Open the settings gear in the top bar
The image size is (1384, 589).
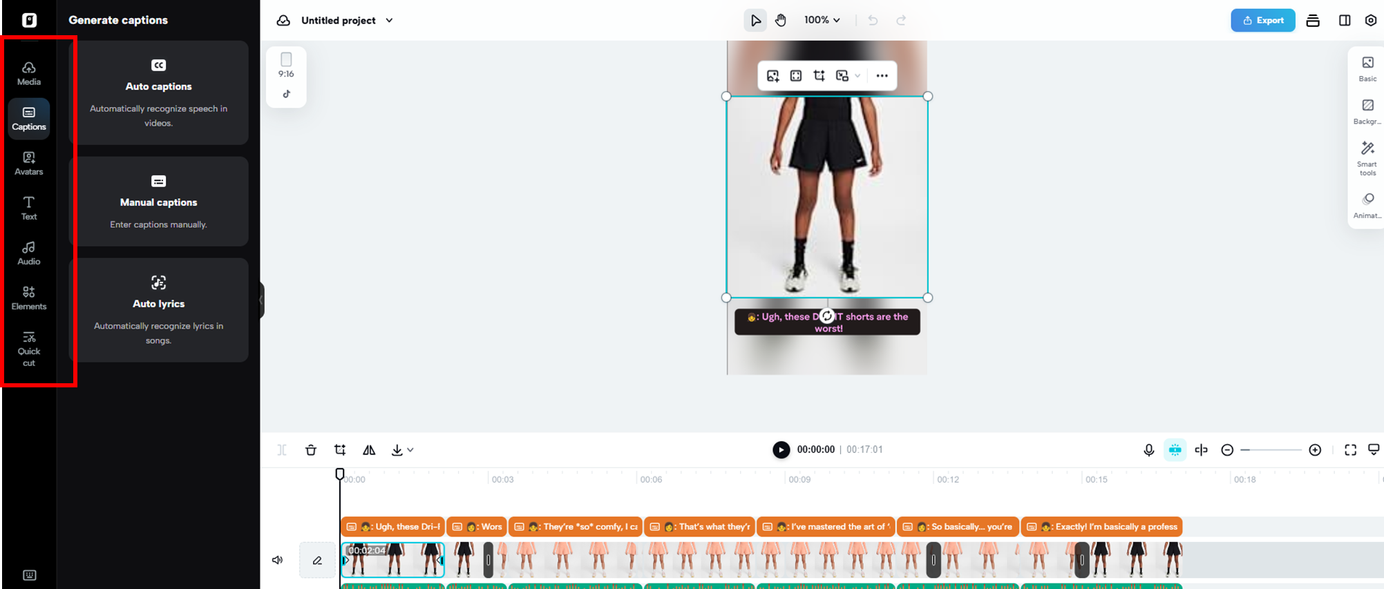pos(1371,21)
